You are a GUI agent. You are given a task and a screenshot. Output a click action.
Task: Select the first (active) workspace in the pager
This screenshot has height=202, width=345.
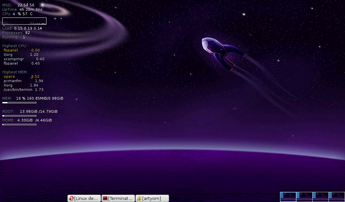(288, 197)
